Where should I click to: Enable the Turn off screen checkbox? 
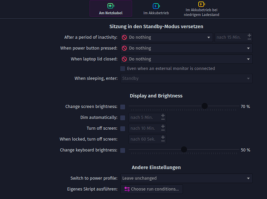coord(123,129)
